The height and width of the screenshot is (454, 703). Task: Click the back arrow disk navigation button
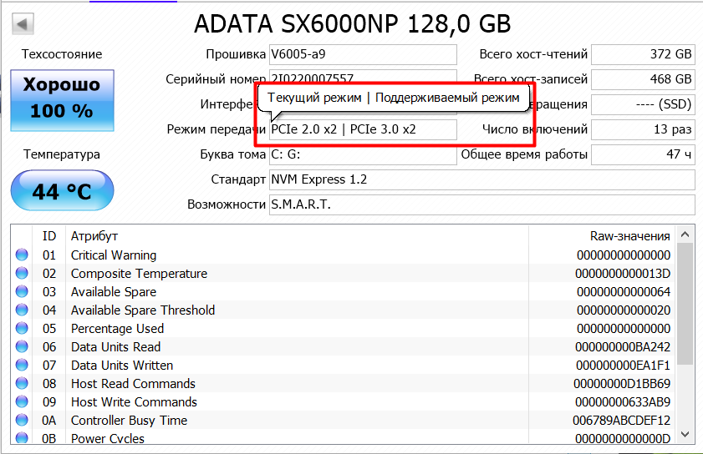tap(24, 23)
